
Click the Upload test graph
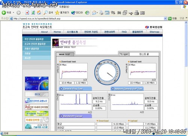(142, 71)
